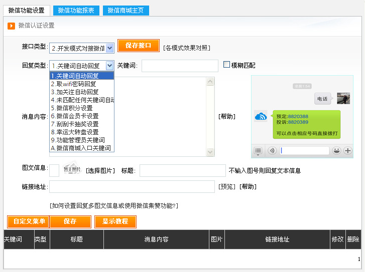Select option 6.微信会员卡设置
Screen dimensions: 365x272
(82, 116)
